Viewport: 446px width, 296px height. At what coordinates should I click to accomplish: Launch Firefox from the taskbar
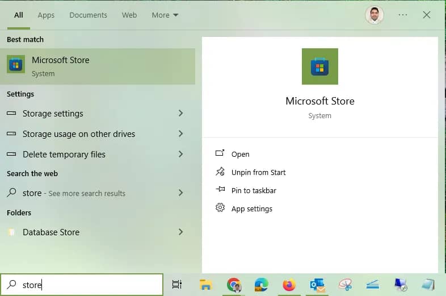pyautogui.click(x=289, y=285)
